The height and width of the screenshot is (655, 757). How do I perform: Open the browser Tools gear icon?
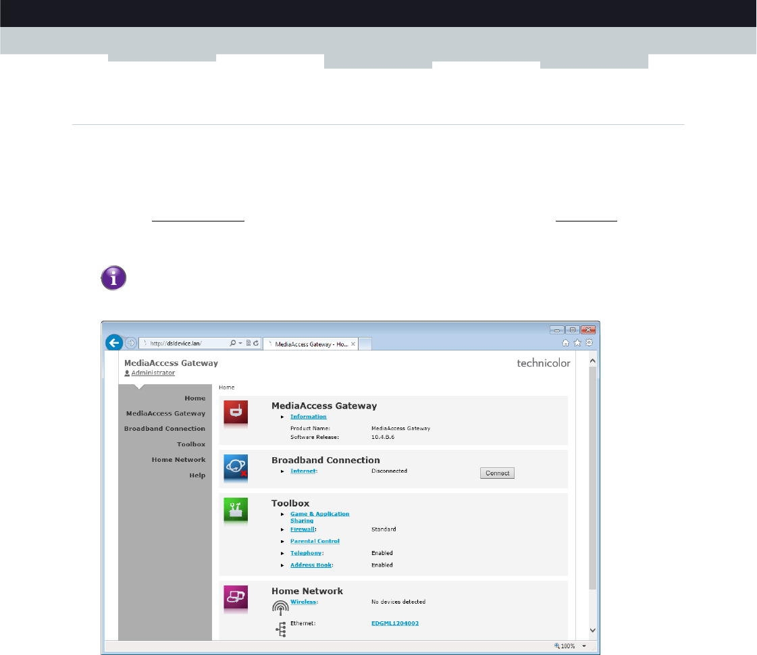click(589, 343)
